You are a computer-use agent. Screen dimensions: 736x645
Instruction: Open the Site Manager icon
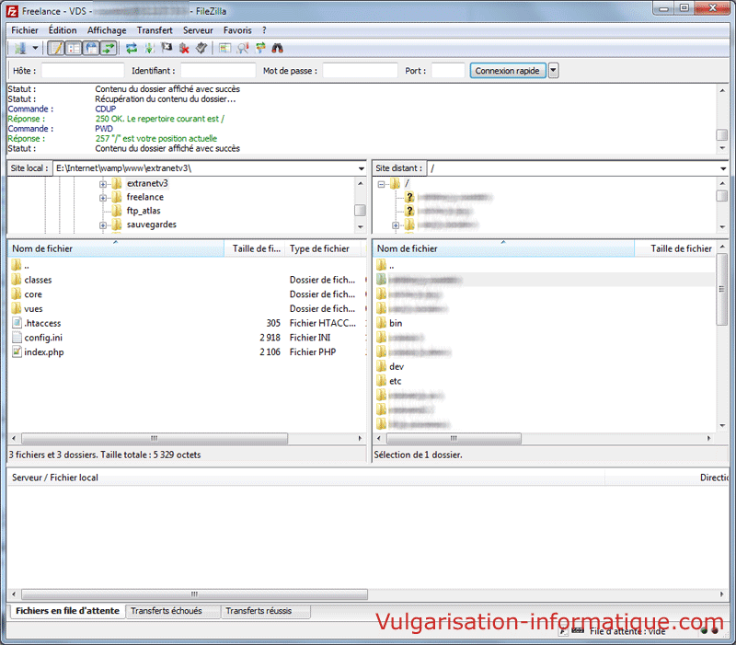pos(19,48)
